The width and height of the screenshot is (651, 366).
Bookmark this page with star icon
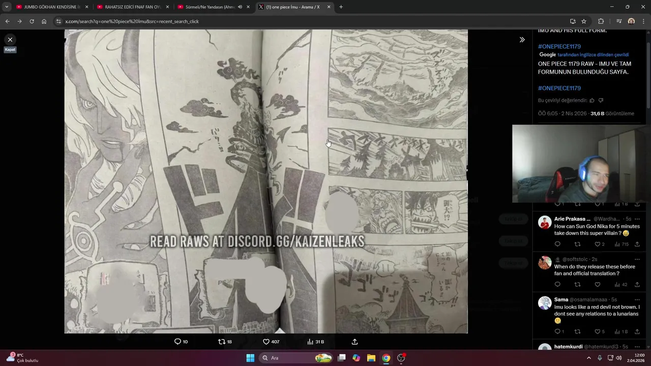coord(584,21)
